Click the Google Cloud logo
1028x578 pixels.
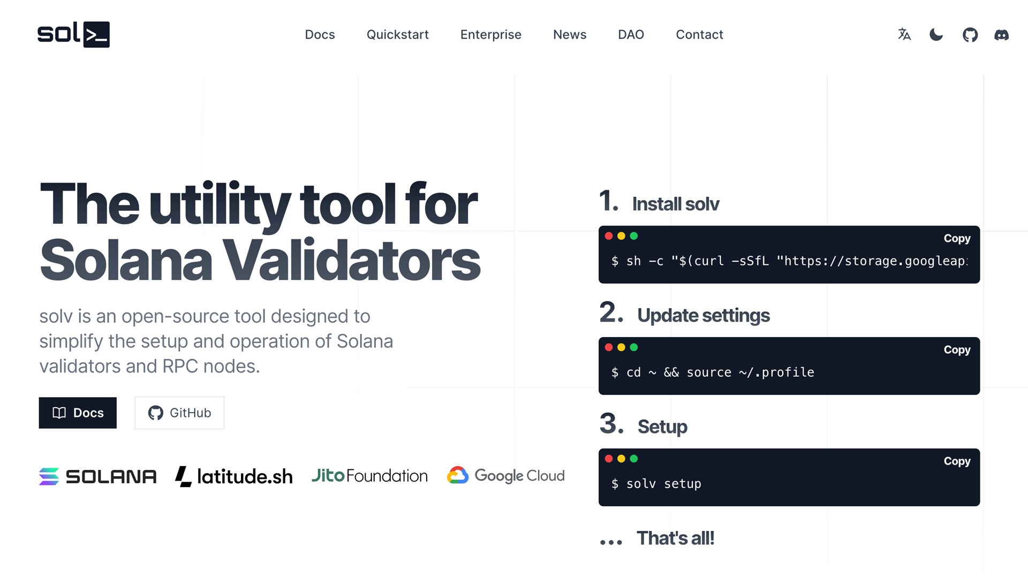click(x=506, y=476)
